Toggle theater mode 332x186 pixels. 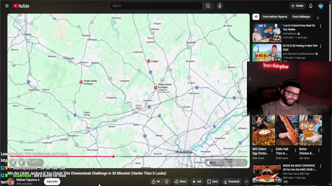coord(234,163)
